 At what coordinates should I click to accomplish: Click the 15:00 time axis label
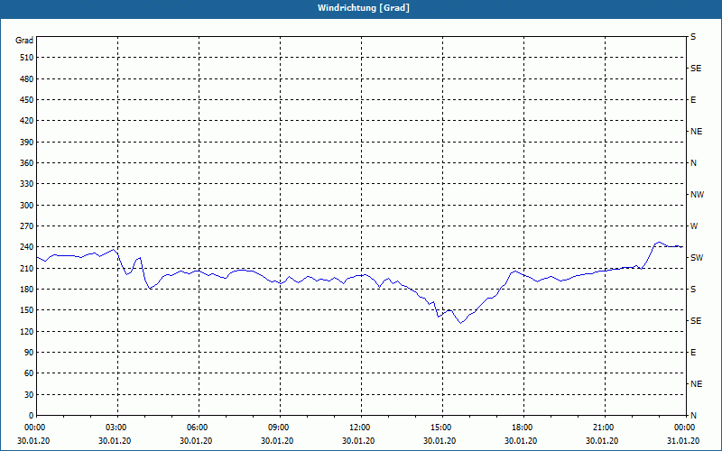[440, 427]
